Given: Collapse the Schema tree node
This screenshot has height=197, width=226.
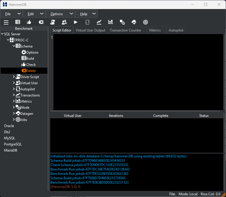Looking at the screenshot, I should point(14,46).
